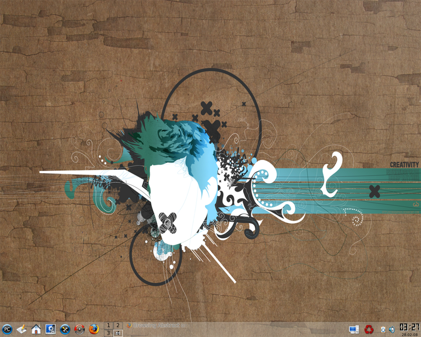Click the CREATIVITY text on the wallpaper
Viewport: 421px width, 337px height.
[x=404, y=164]
